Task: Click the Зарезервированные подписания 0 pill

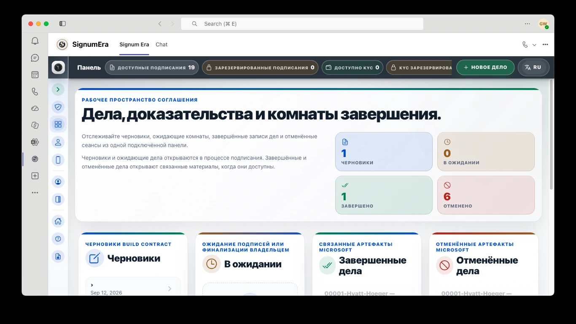Action: tap(260, 67)
